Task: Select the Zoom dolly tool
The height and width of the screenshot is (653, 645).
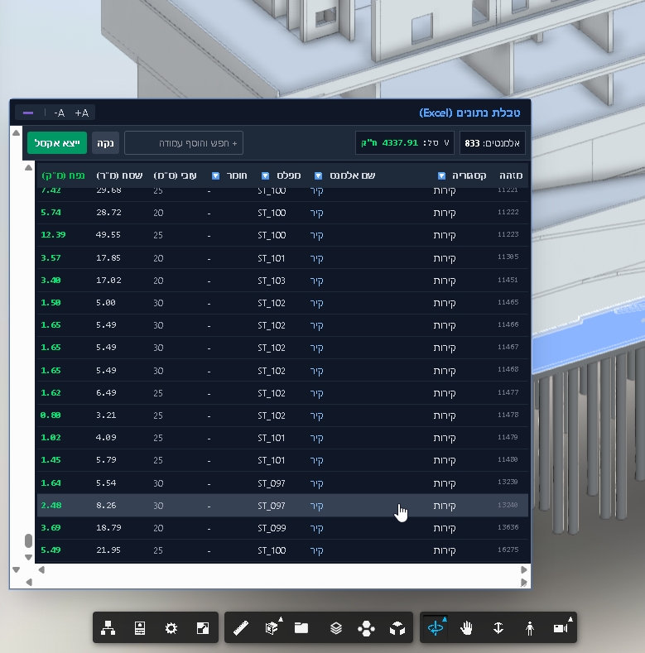Action: pyautogui.click(x=498, y=627)
